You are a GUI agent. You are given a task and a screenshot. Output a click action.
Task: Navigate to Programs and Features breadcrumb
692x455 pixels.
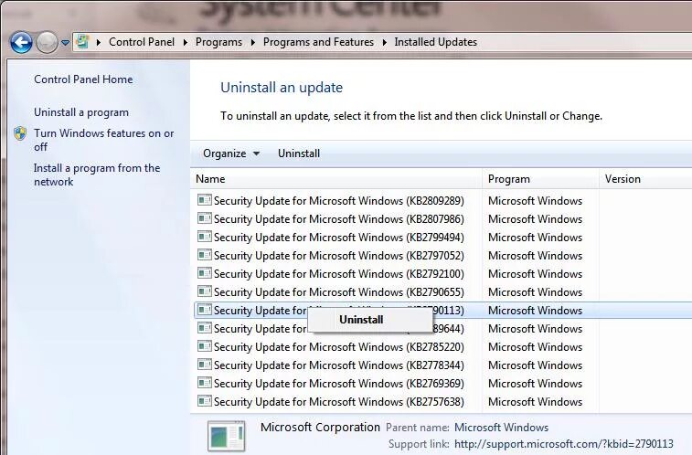pos(318,42)
